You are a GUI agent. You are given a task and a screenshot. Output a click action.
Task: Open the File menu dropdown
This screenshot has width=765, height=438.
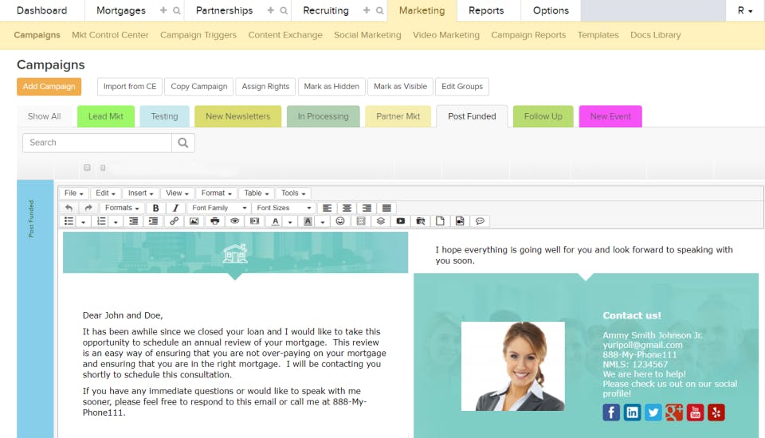73,194
